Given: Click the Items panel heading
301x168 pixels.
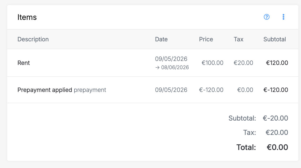Looking at the screenshot, I should tap(27, 17).
